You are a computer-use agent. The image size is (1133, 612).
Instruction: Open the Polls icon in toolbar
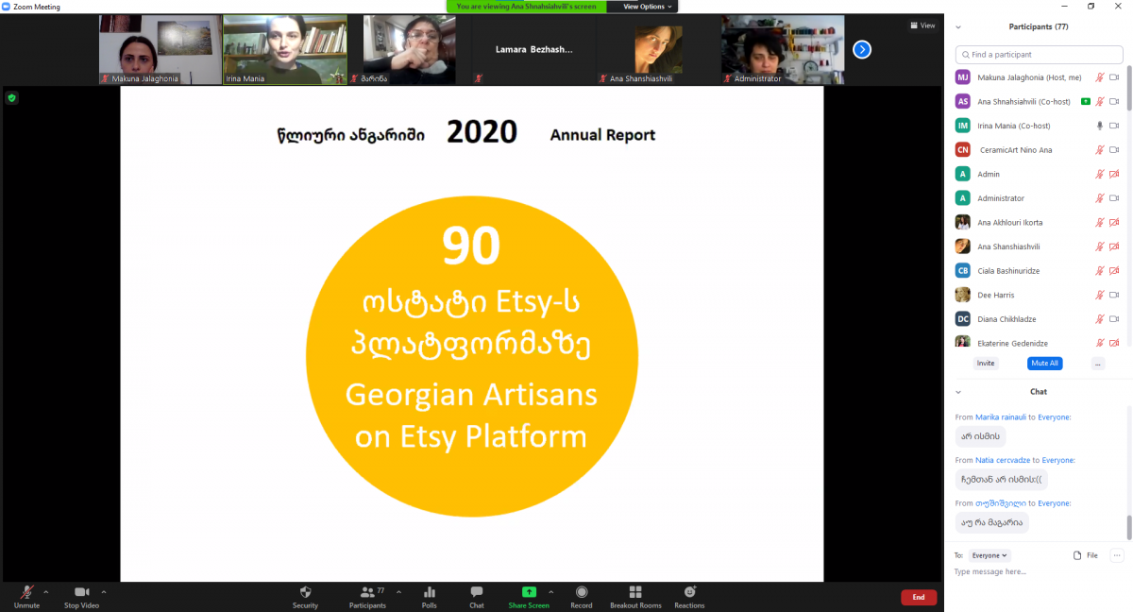430,592
